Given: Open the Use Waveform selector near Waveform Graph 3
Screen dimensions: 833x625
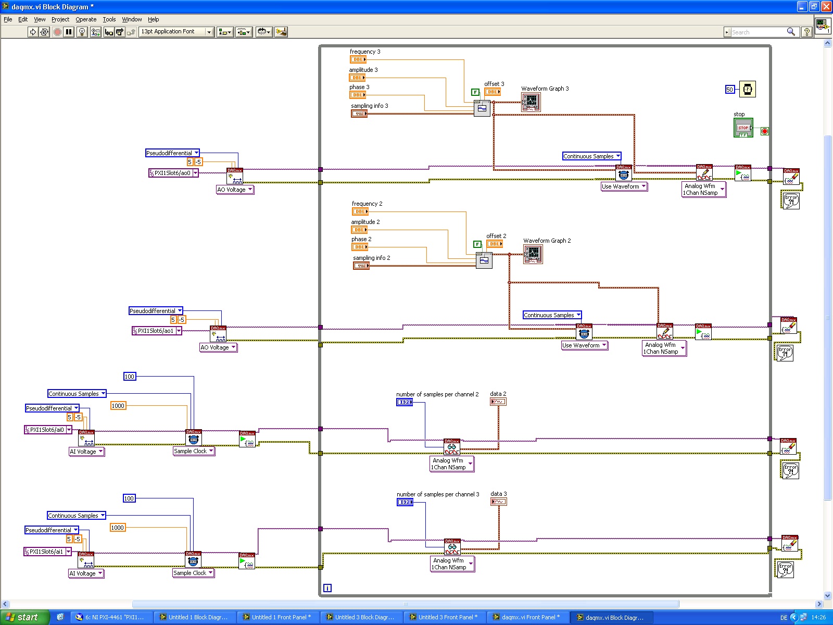Looking at the screenshot, I should click(624, 186).
